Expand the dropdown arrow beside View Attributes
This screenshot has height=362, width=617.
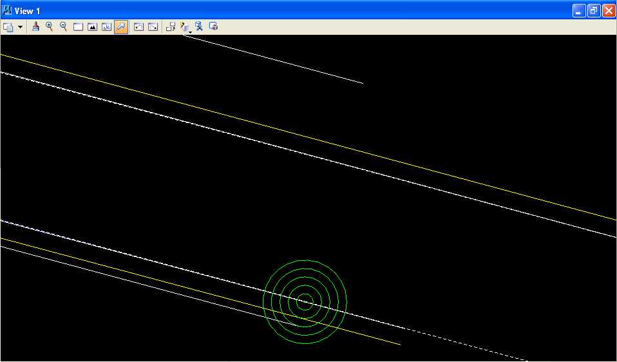[x=20, y=27]
